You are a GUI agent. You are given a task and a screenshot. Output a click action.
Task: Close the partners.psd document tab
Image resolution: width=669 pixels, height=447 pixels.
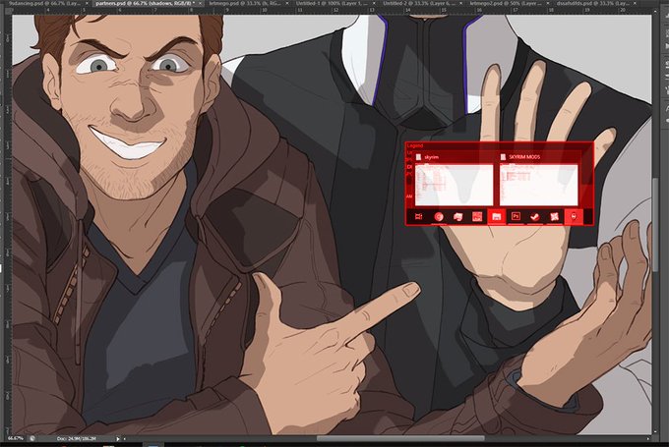click(x=200, y=3)
